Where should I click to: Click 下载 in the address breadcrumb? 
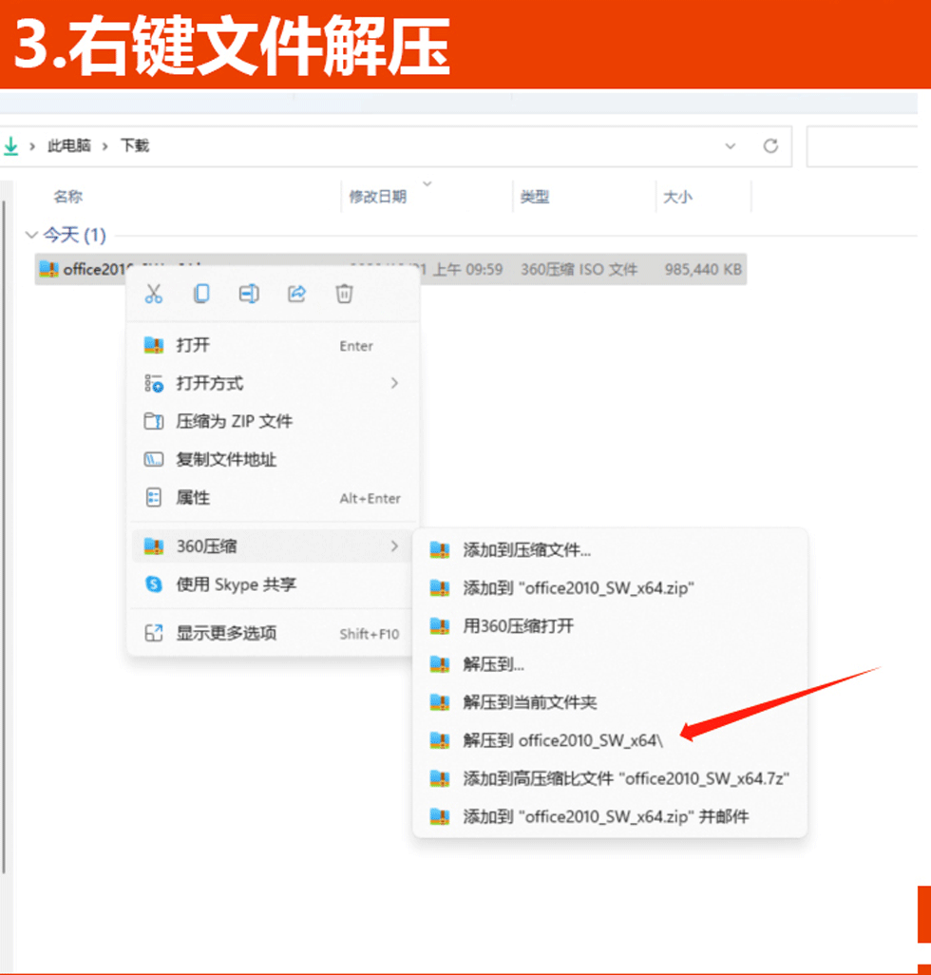(135, 146)
